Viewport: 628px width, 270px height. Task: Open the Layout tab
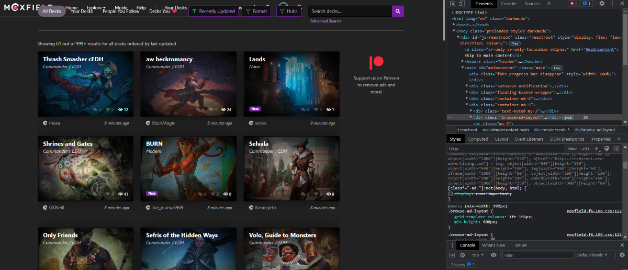501,139
